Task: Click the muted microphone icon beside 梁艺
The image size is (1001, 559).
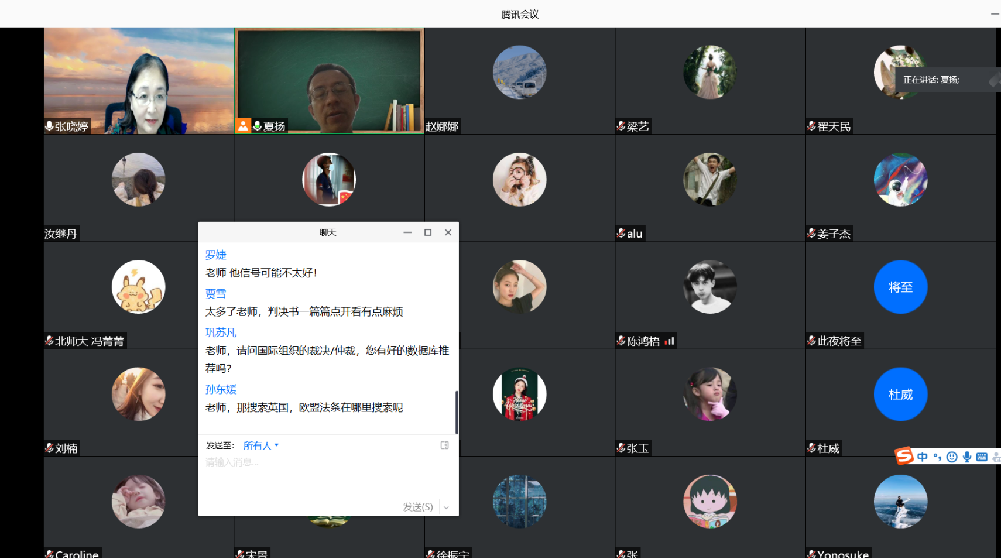Action: pyautogui.click(x=621, y=126)
